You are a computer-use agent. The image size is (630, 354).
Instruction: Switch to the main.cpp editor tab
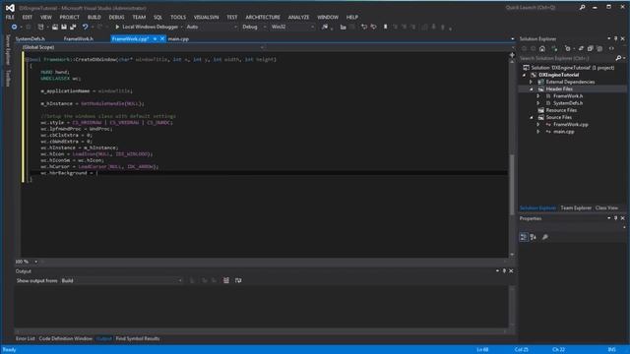click(178, 39)
